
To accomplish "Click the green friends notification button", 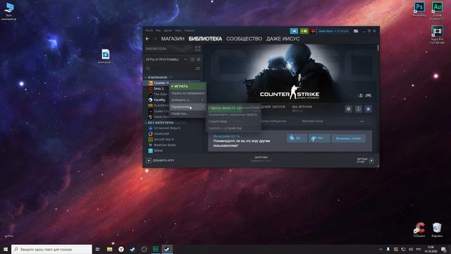I will (304, 31).
